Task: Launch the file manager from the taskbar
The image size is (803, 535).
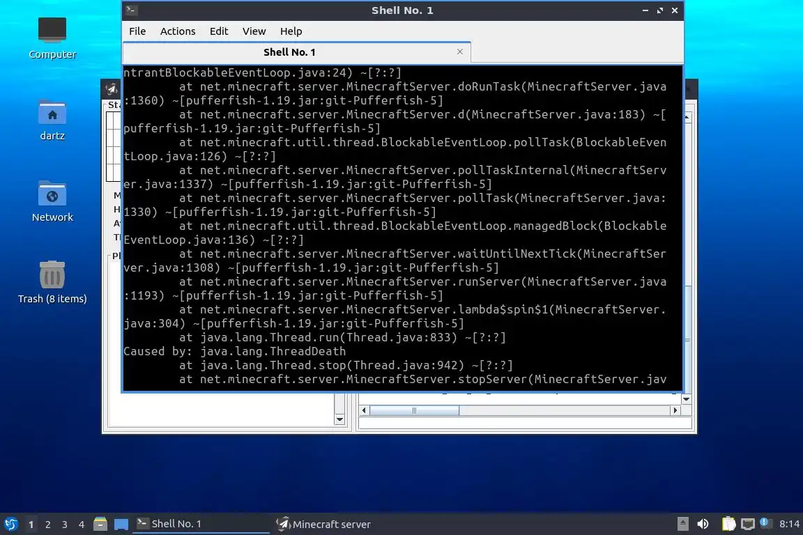Action: tap(100, 525)
